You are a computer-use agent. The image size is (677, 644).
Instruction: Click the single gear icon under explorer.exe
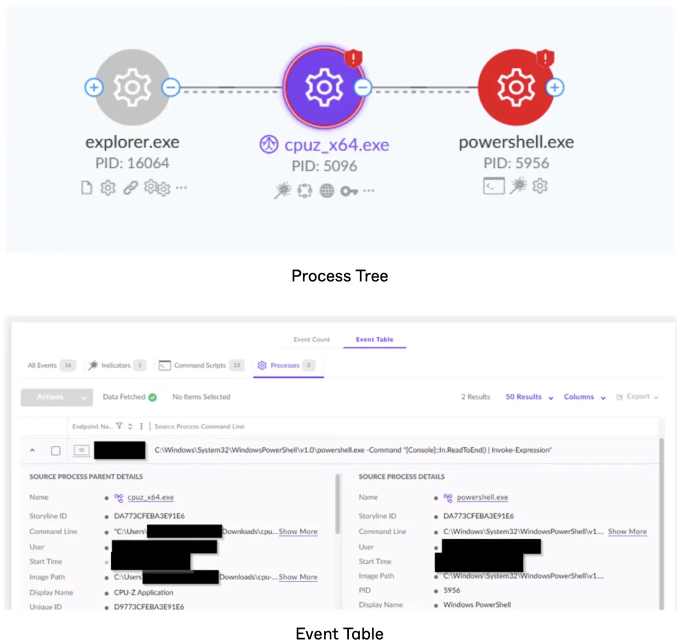[108, 188]
